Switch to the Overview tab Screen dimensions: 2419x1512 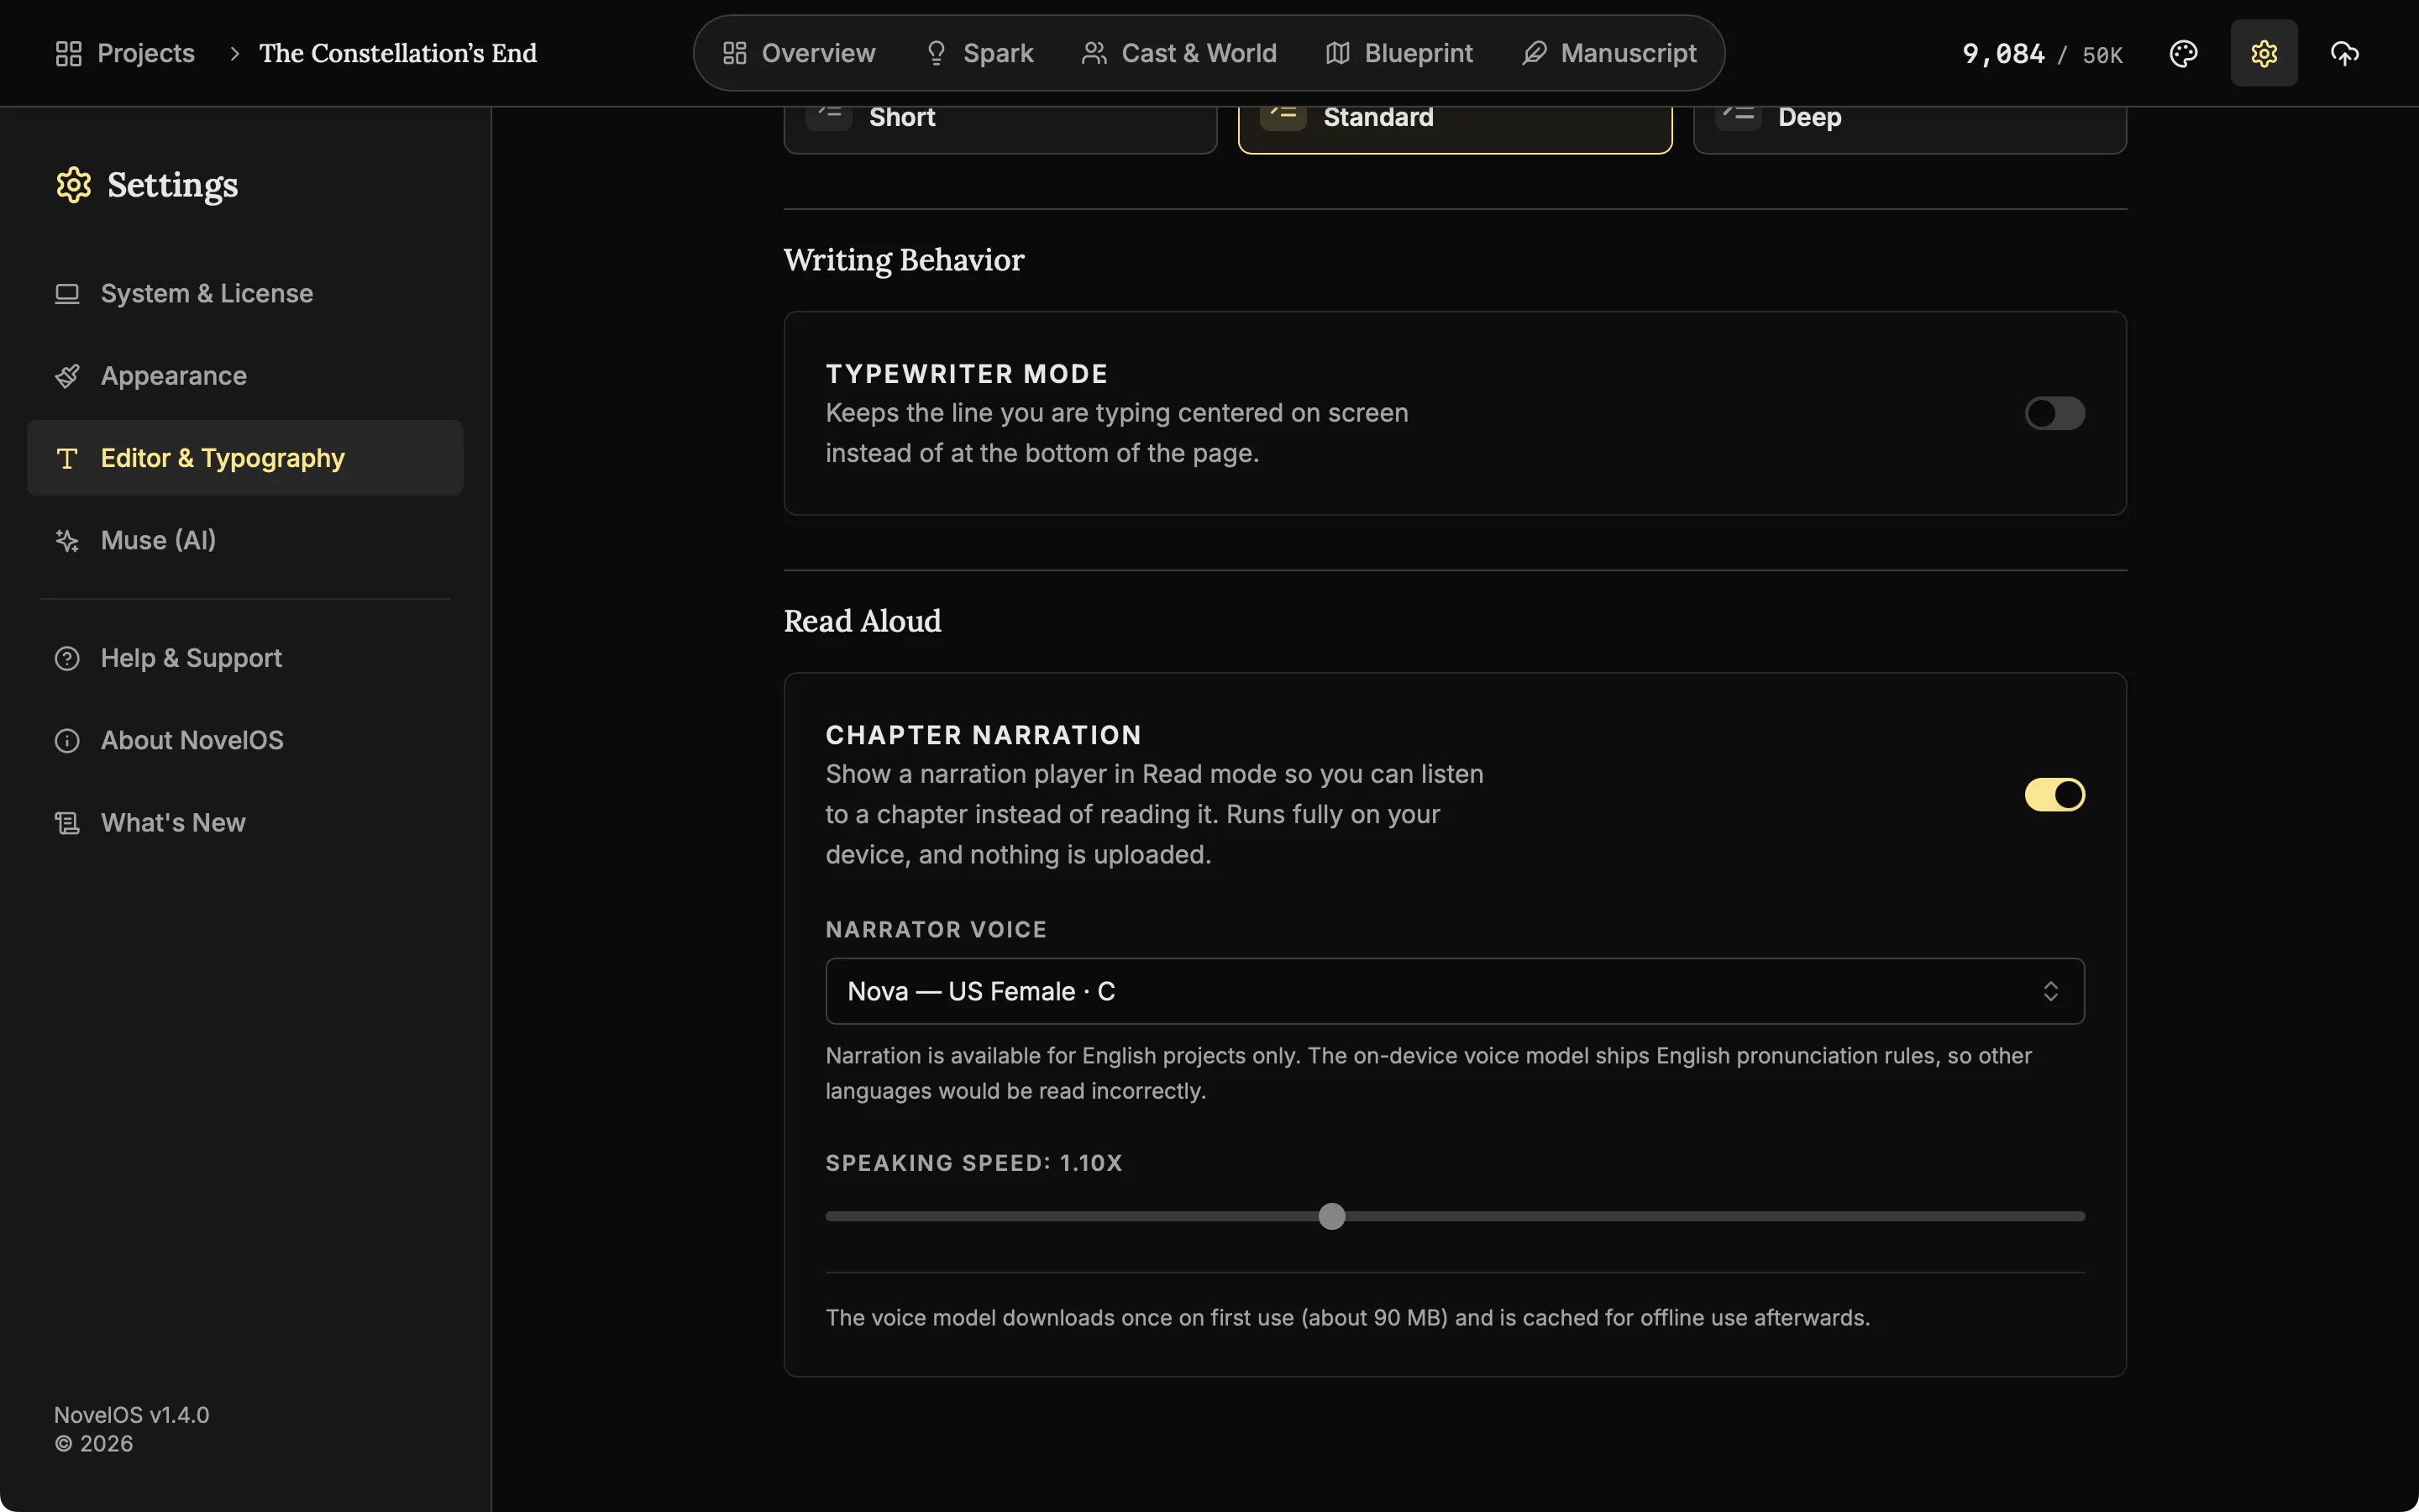[799, 53]
